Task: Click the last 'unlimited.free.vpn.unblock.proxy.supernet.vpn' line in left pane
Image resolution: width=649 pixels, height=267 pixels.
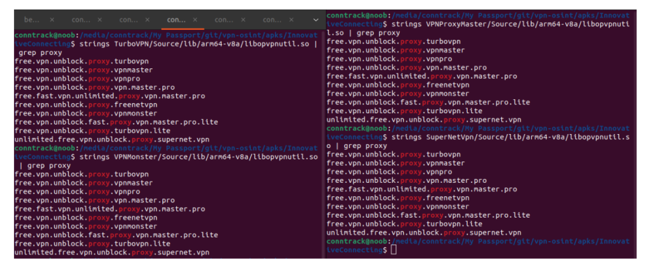Action: pyautogui.click(x=112, y=252)
